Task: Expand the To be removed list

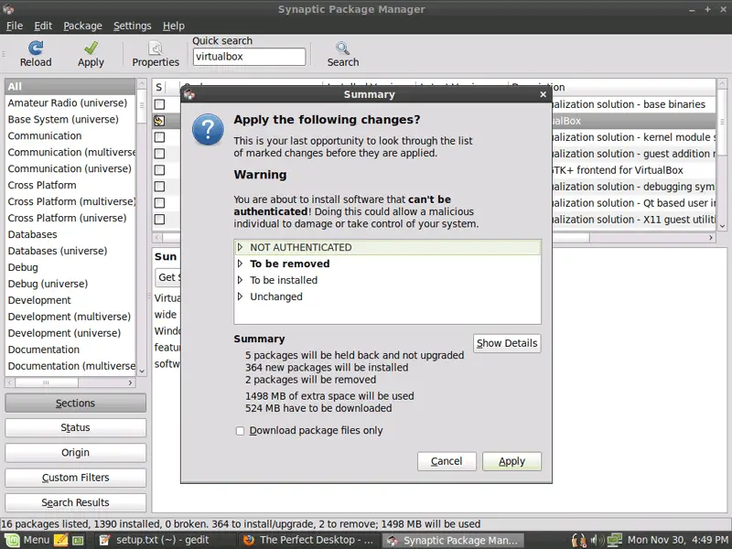Action: click(241, 264)
